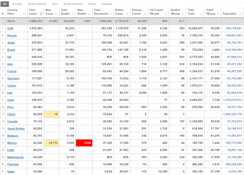Click India population 1,378,418,813 link
The height and width of the screenshot is (175, 244).
coord(233,100)
